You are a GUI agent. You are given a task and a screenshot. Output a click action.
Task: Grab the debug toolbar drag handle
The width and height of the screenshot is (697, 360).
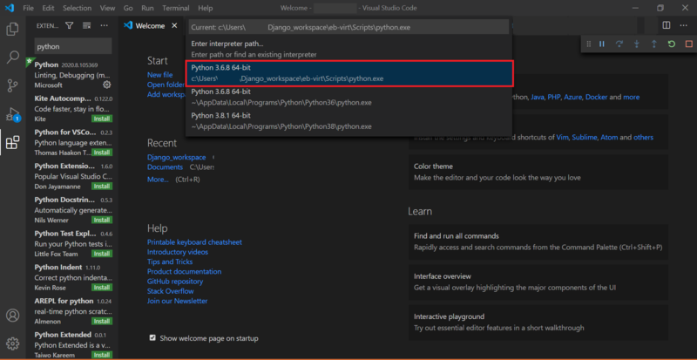(589, 44)
